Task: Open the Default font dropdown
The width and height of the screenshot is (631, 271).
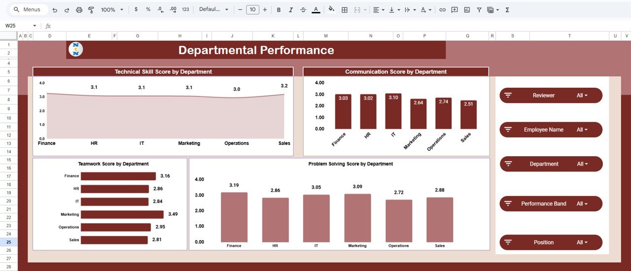Action: coord(214,10)
